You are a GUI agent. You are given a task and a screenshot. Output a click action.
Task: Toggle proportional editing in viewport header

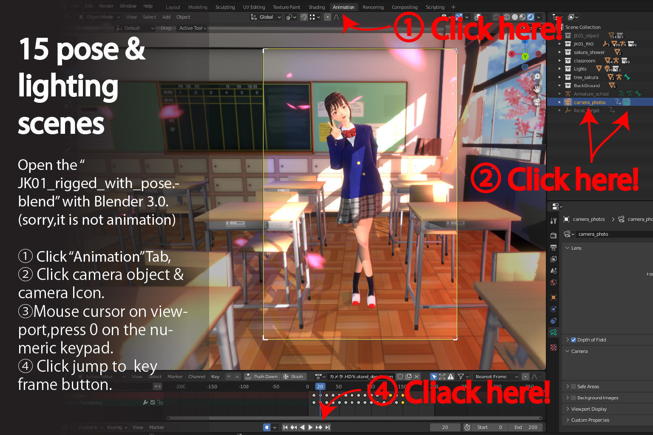pos(327,17)
